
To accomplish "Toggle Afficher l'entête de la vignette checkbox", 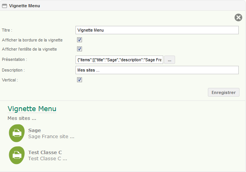I will (x=79, y=49).
